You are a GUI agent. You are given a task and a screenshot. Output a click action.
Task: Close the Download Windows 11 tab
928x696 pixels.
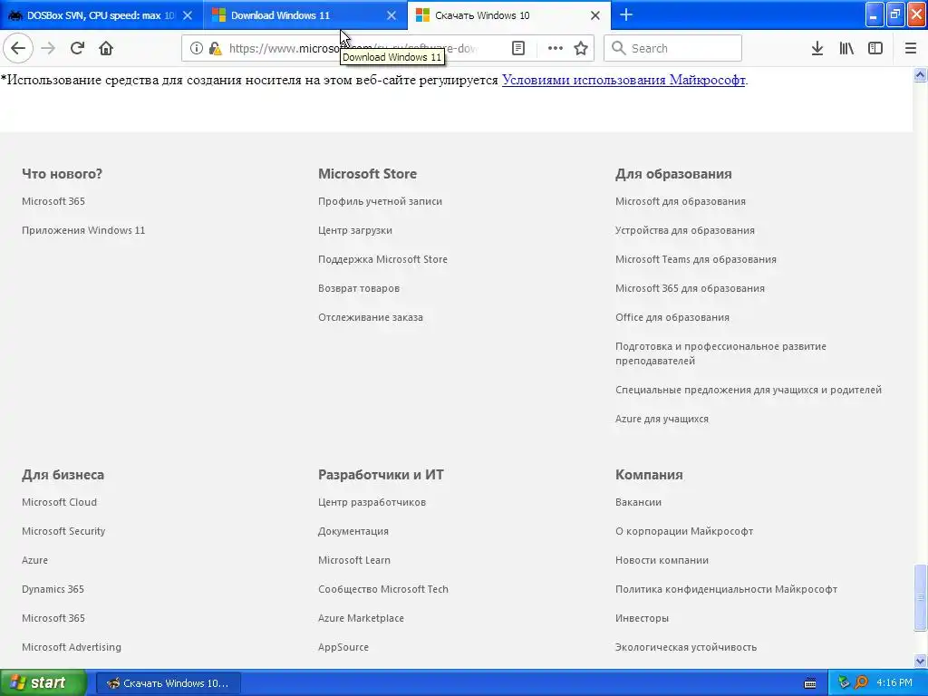coord(391,15)
